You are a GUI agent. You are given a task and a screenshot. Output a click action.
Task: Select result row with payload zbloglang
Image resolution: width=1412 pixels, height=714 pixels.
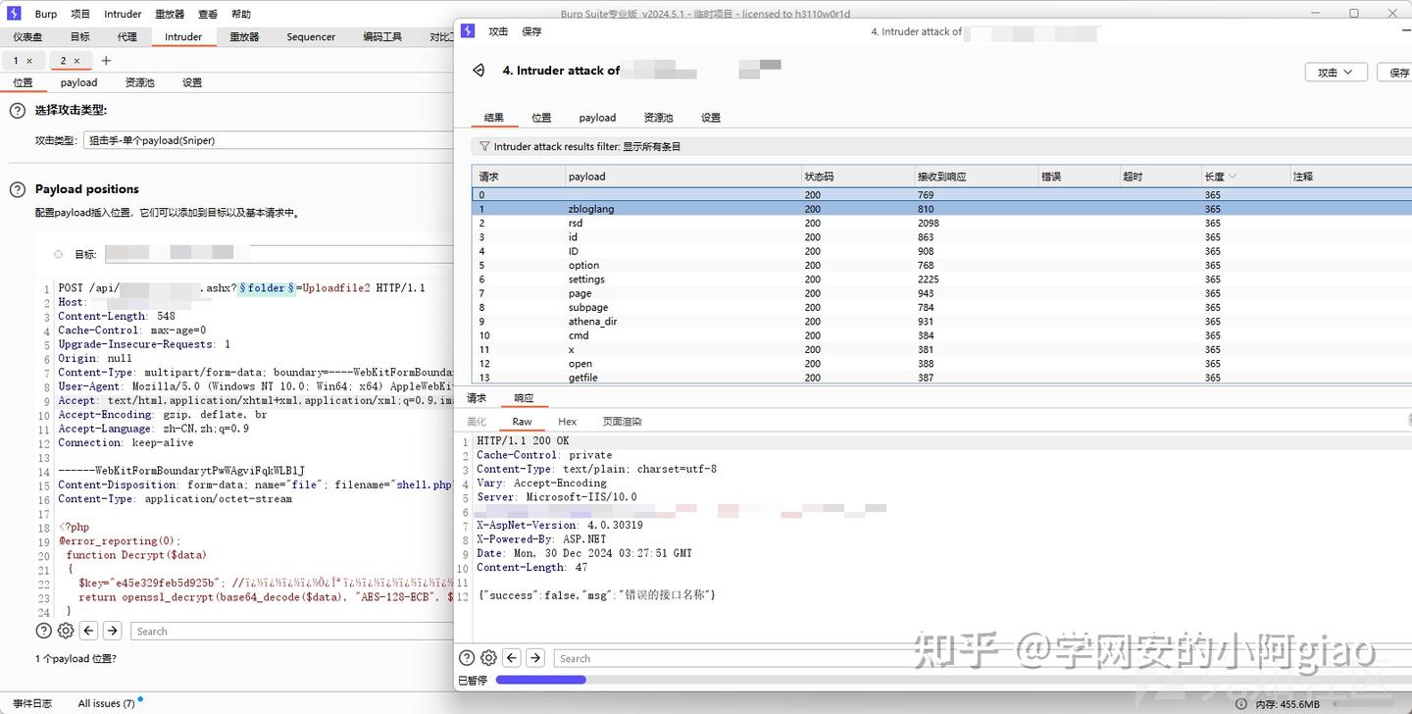pyautogui.click(x=941, y=209)
